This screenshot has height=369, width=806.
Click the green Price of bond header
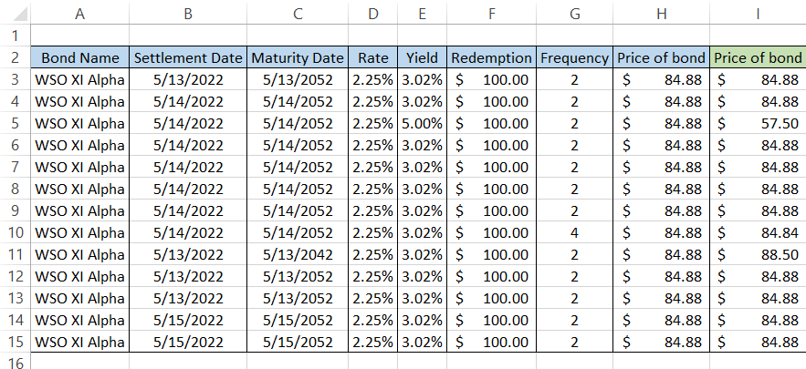[x=758, y=57]
